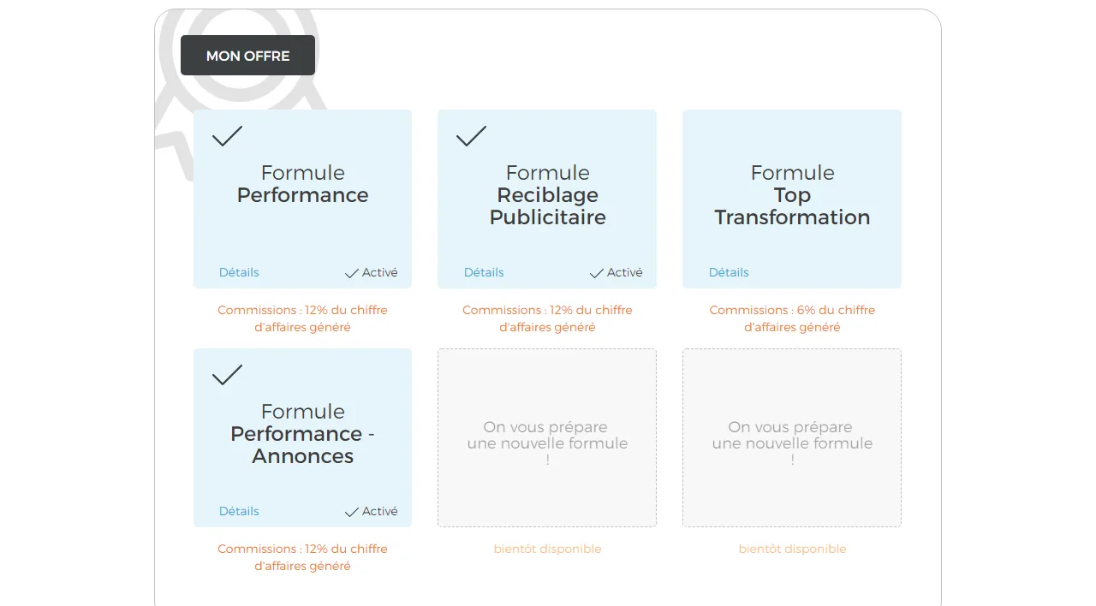Click large checkmark on Formule Performance card

click(227, 136)
